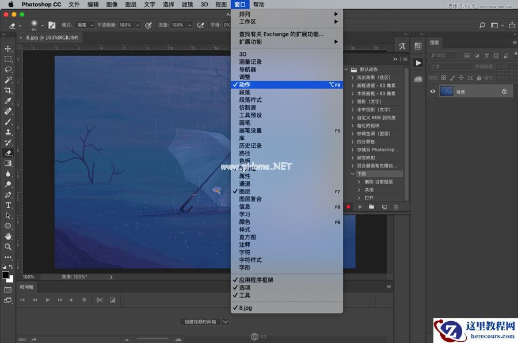
Task: Select the Move tool
Action: click(8, 48)
